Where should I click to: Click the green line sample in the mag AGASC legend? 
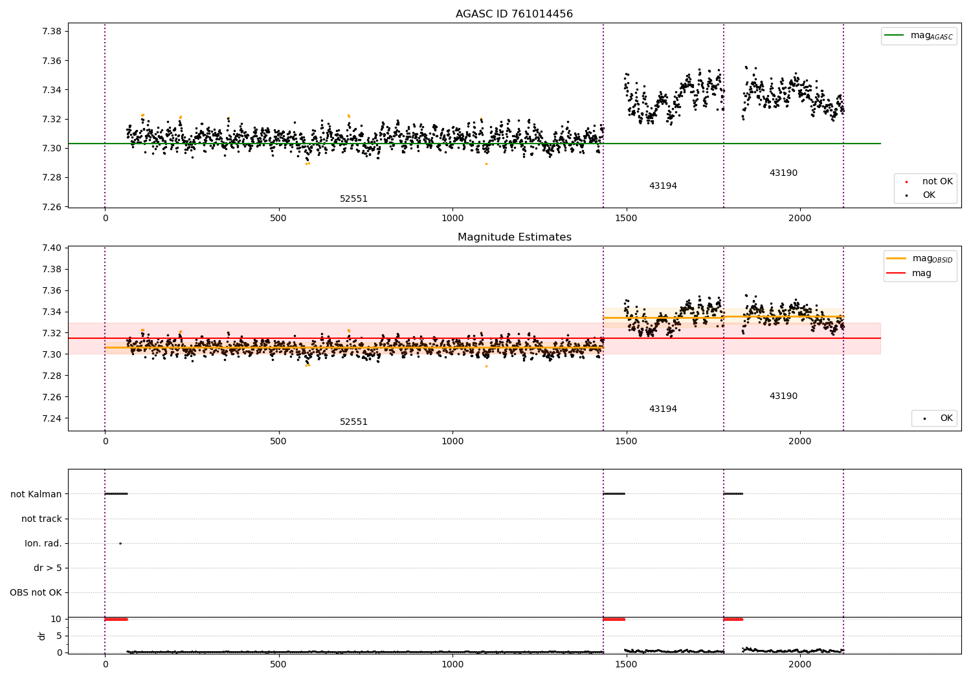point(895,36)
